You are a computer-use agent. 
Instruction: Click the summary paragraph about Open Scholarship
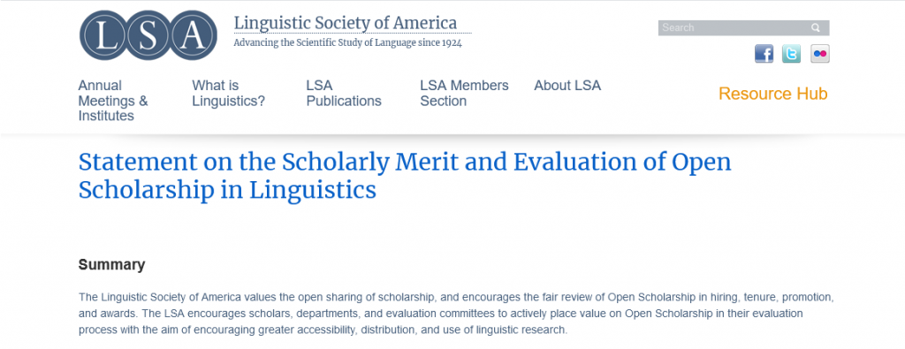(x=457, y=315)
